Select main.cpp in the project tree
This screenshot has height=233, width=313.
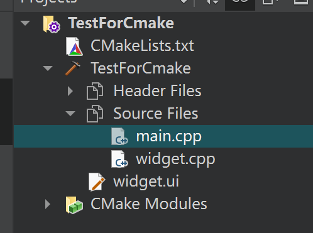tap(163, 136)
